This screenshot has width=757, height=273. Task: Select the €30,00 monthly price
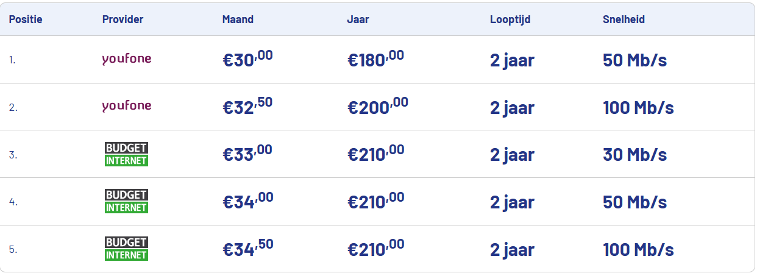point(247,59)
